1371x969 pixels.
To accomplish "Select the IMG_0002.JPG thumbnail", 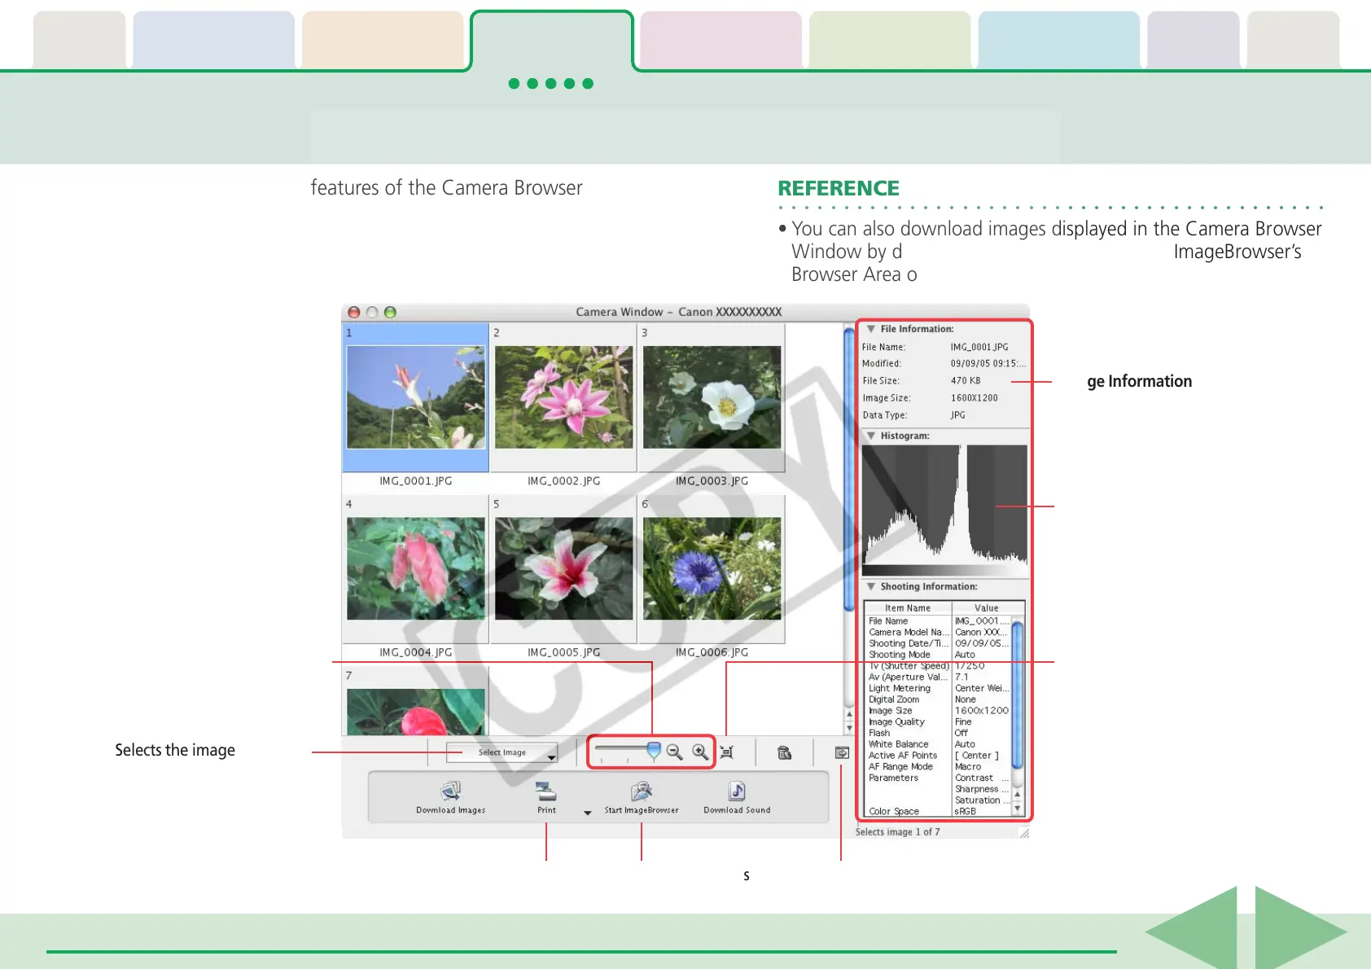I will tap(563, 398).
